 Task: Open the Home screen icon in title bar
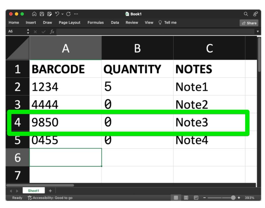click(x=34, y=14)
